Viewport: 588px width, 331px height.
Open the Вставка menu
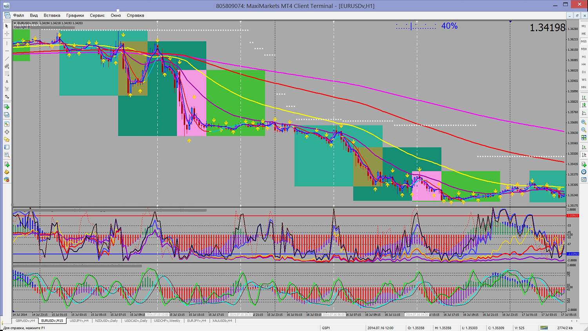[x=52, y=15]
